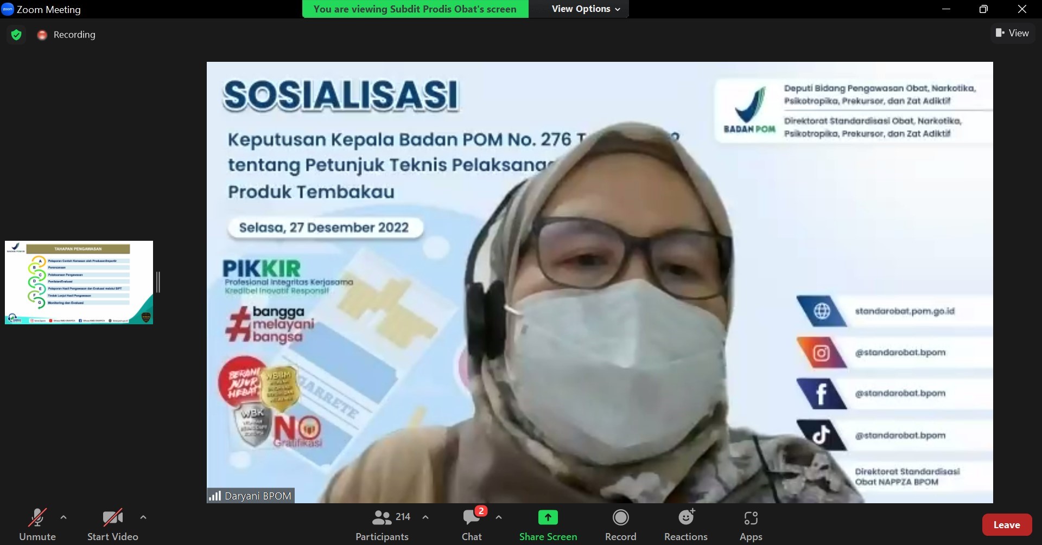This screenshot has width=1042, height=545.
Task: Expand audio options arrow beside Unmute
Action: click(x=63, y=517)
